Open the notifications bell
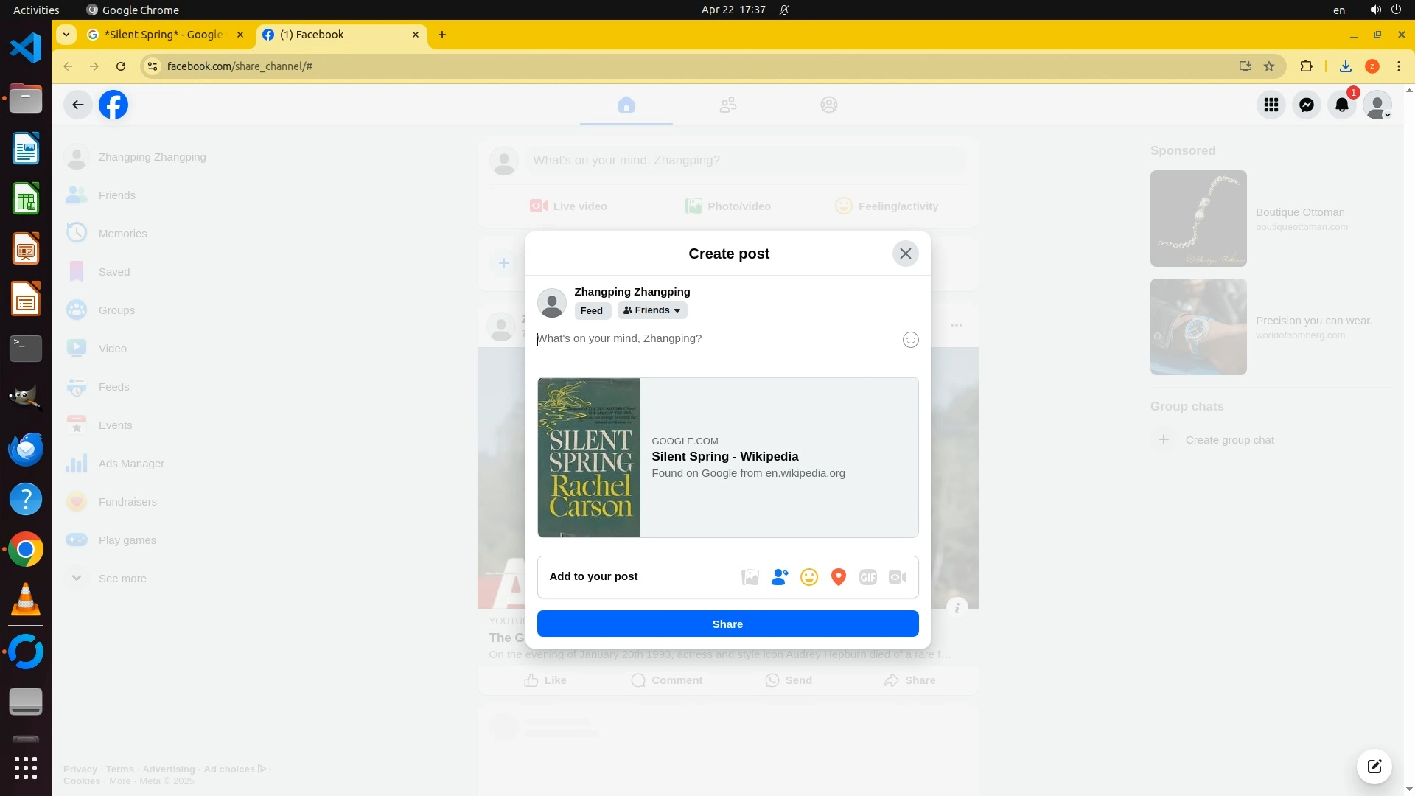Screen dimensions: 1415x796 click(x=1342, y=105)
